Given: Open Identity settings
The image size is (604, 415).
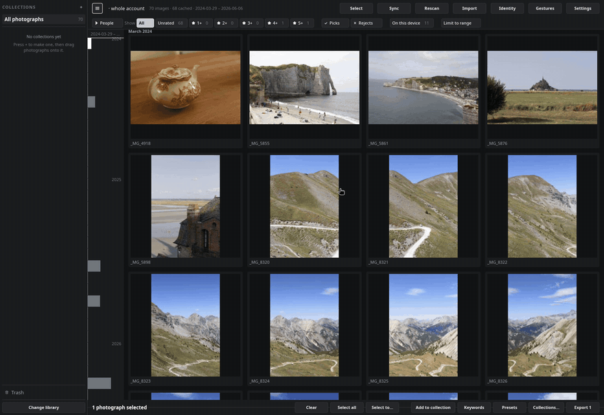Looking at the screenshot, I should (507, 8).
